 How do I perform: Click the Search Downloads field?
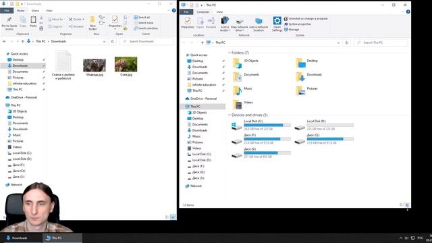146,41
